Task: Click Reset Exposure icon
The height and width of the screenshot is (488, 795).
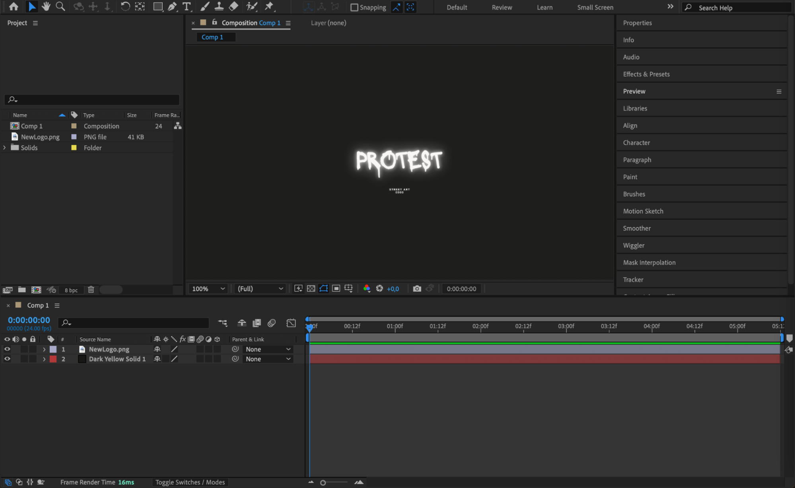Action: [379, 289]
